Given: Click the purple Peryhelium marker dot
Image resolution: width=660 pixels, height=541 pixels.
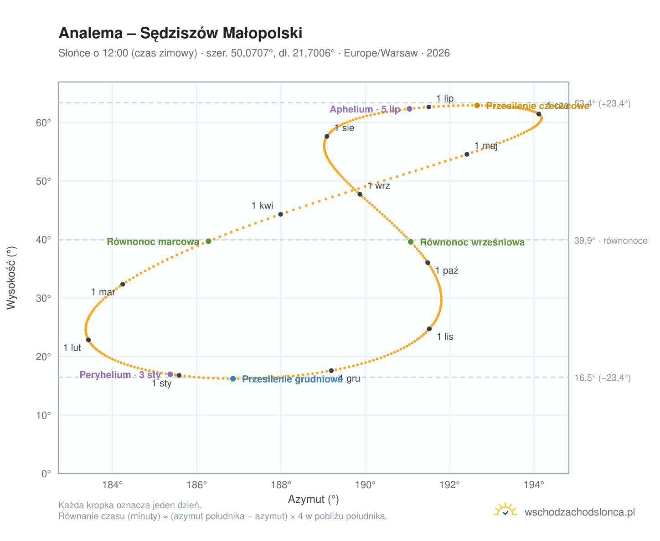Looking at the screenshot, I should (170, 374).
